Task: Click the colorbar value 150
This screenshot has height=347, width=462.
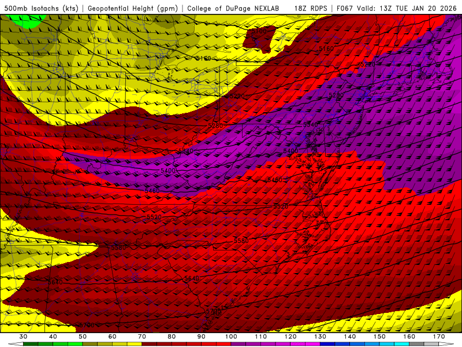Action: point(379,337)
